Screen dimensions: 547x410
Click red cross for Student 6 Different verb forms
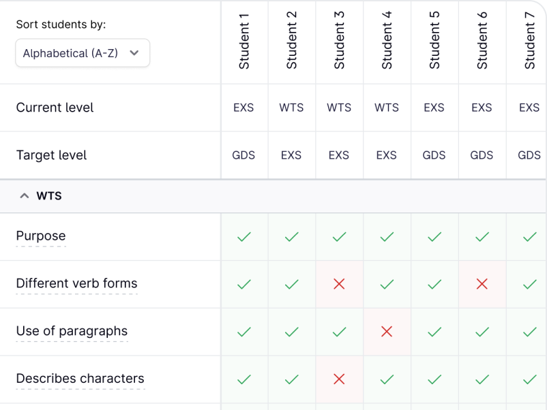[482, 284]
